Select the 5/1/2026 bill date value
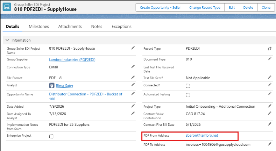The width and height of the screenshot is (276, 151). (x=193, y=124)
